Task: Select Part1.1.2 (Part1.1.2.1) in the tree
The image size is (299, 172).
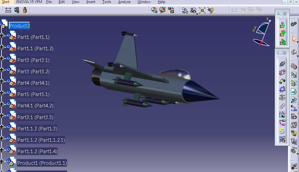Action: point(41,140)
